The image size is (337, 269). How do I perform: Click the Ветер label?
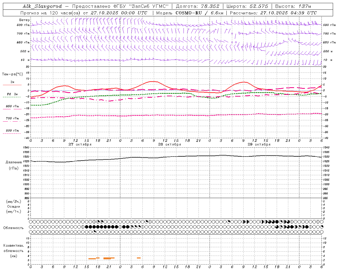tap(24, 20)
